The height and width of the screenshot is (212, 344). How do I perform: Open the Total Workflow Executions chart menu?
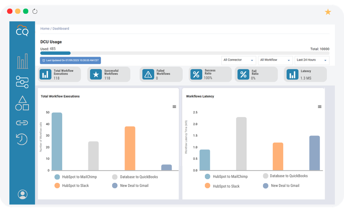tap(174, 107)
